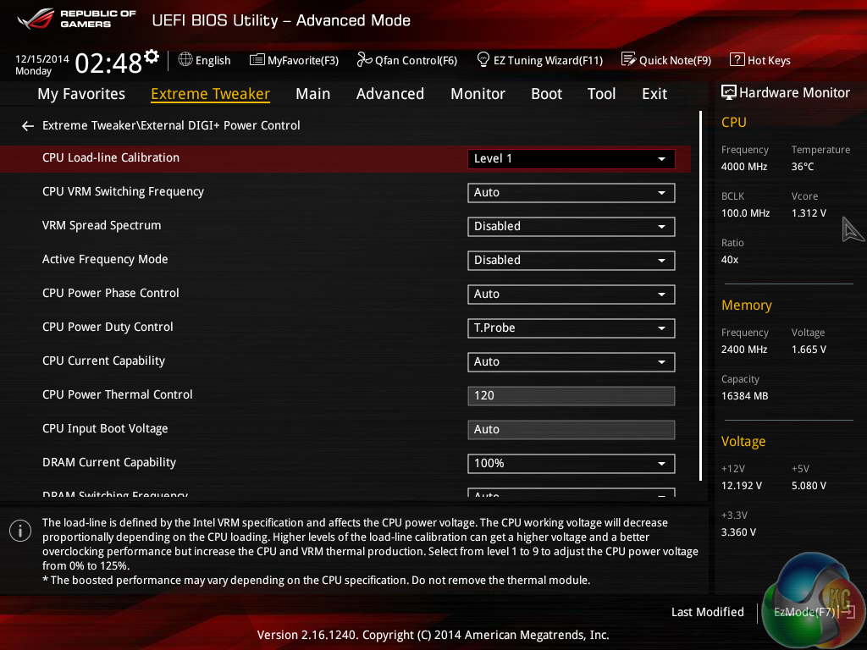
Task: Select the CPU Power Phase Control label
Action: click(111, 293)
